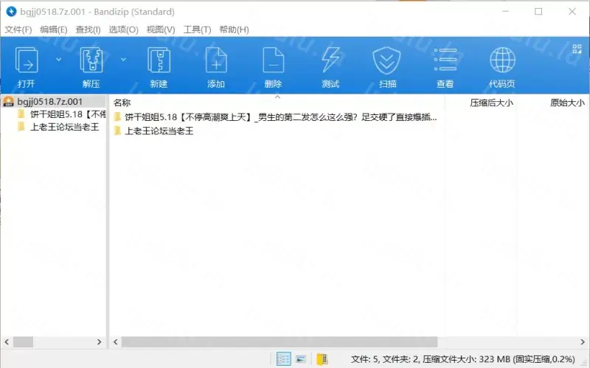Viewport: 590px width, 368px height.
Task: Open the 工具(T) menu
Action: 197,29
